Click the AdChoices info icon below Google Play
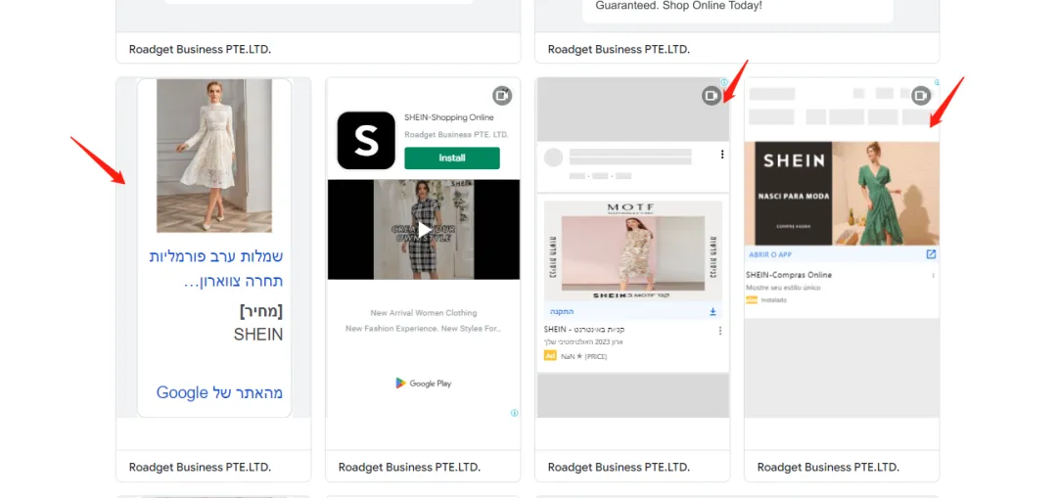The height and width of the screenshot is (498, 1057). [x=515, y=413]
